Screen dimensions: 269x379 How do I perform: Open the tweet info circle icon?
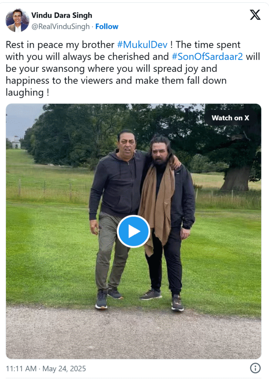(255, 368)
